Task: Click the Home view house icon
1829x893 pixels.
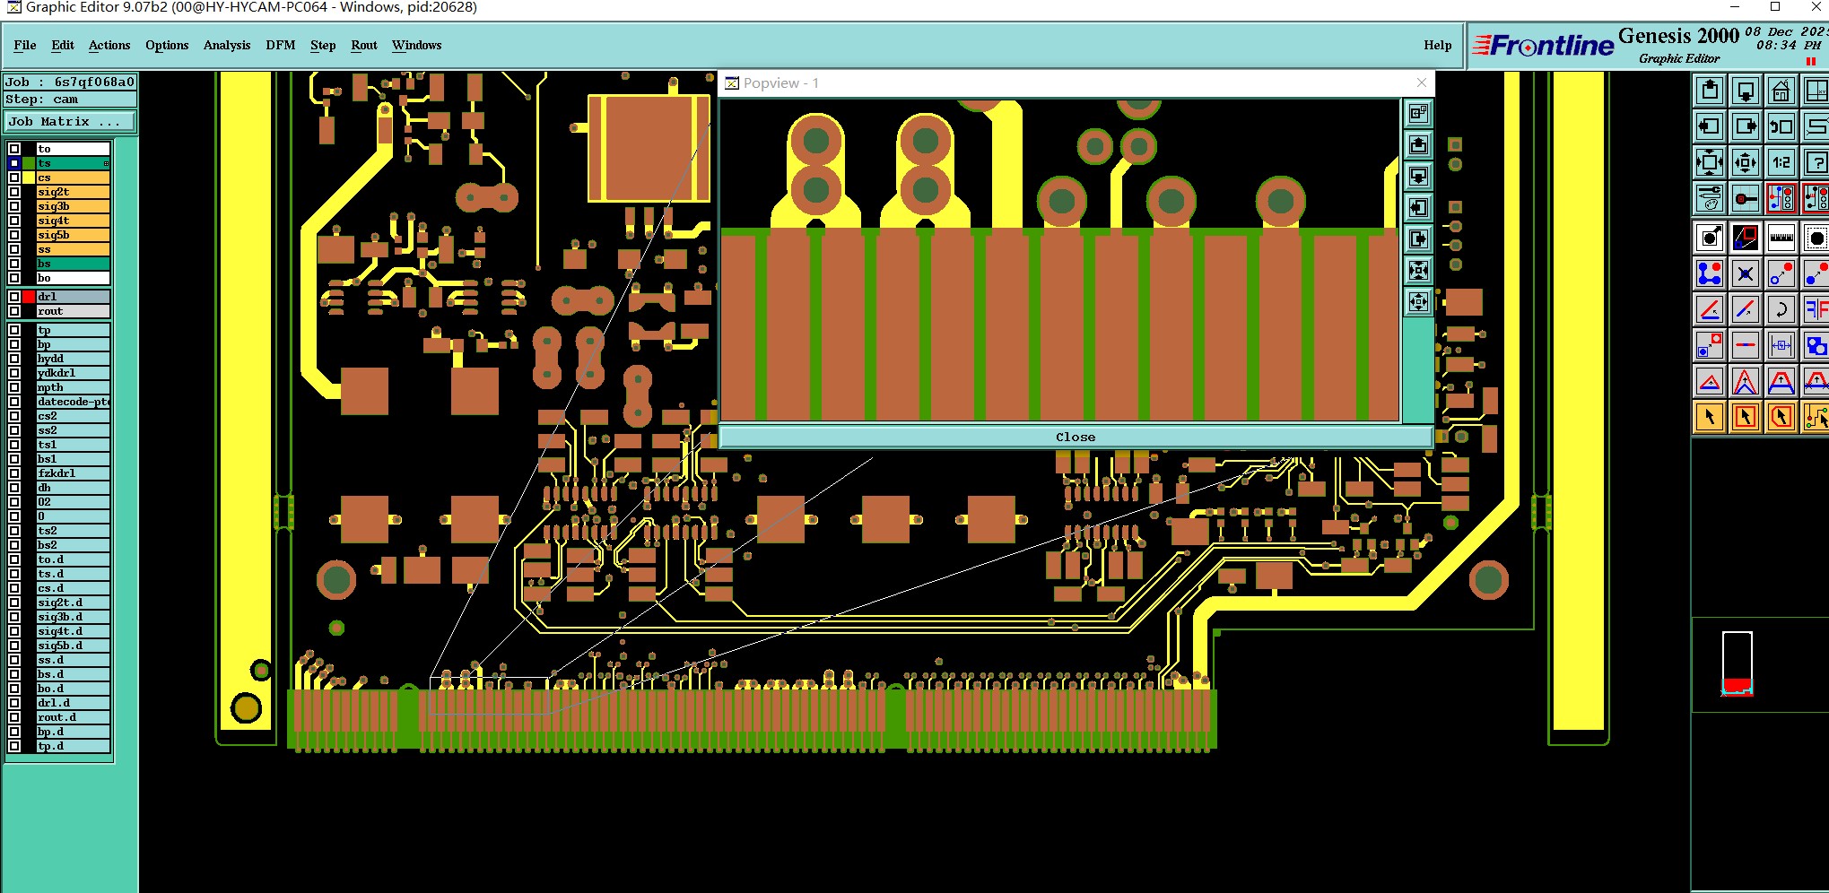Action: coord(1781,91)
